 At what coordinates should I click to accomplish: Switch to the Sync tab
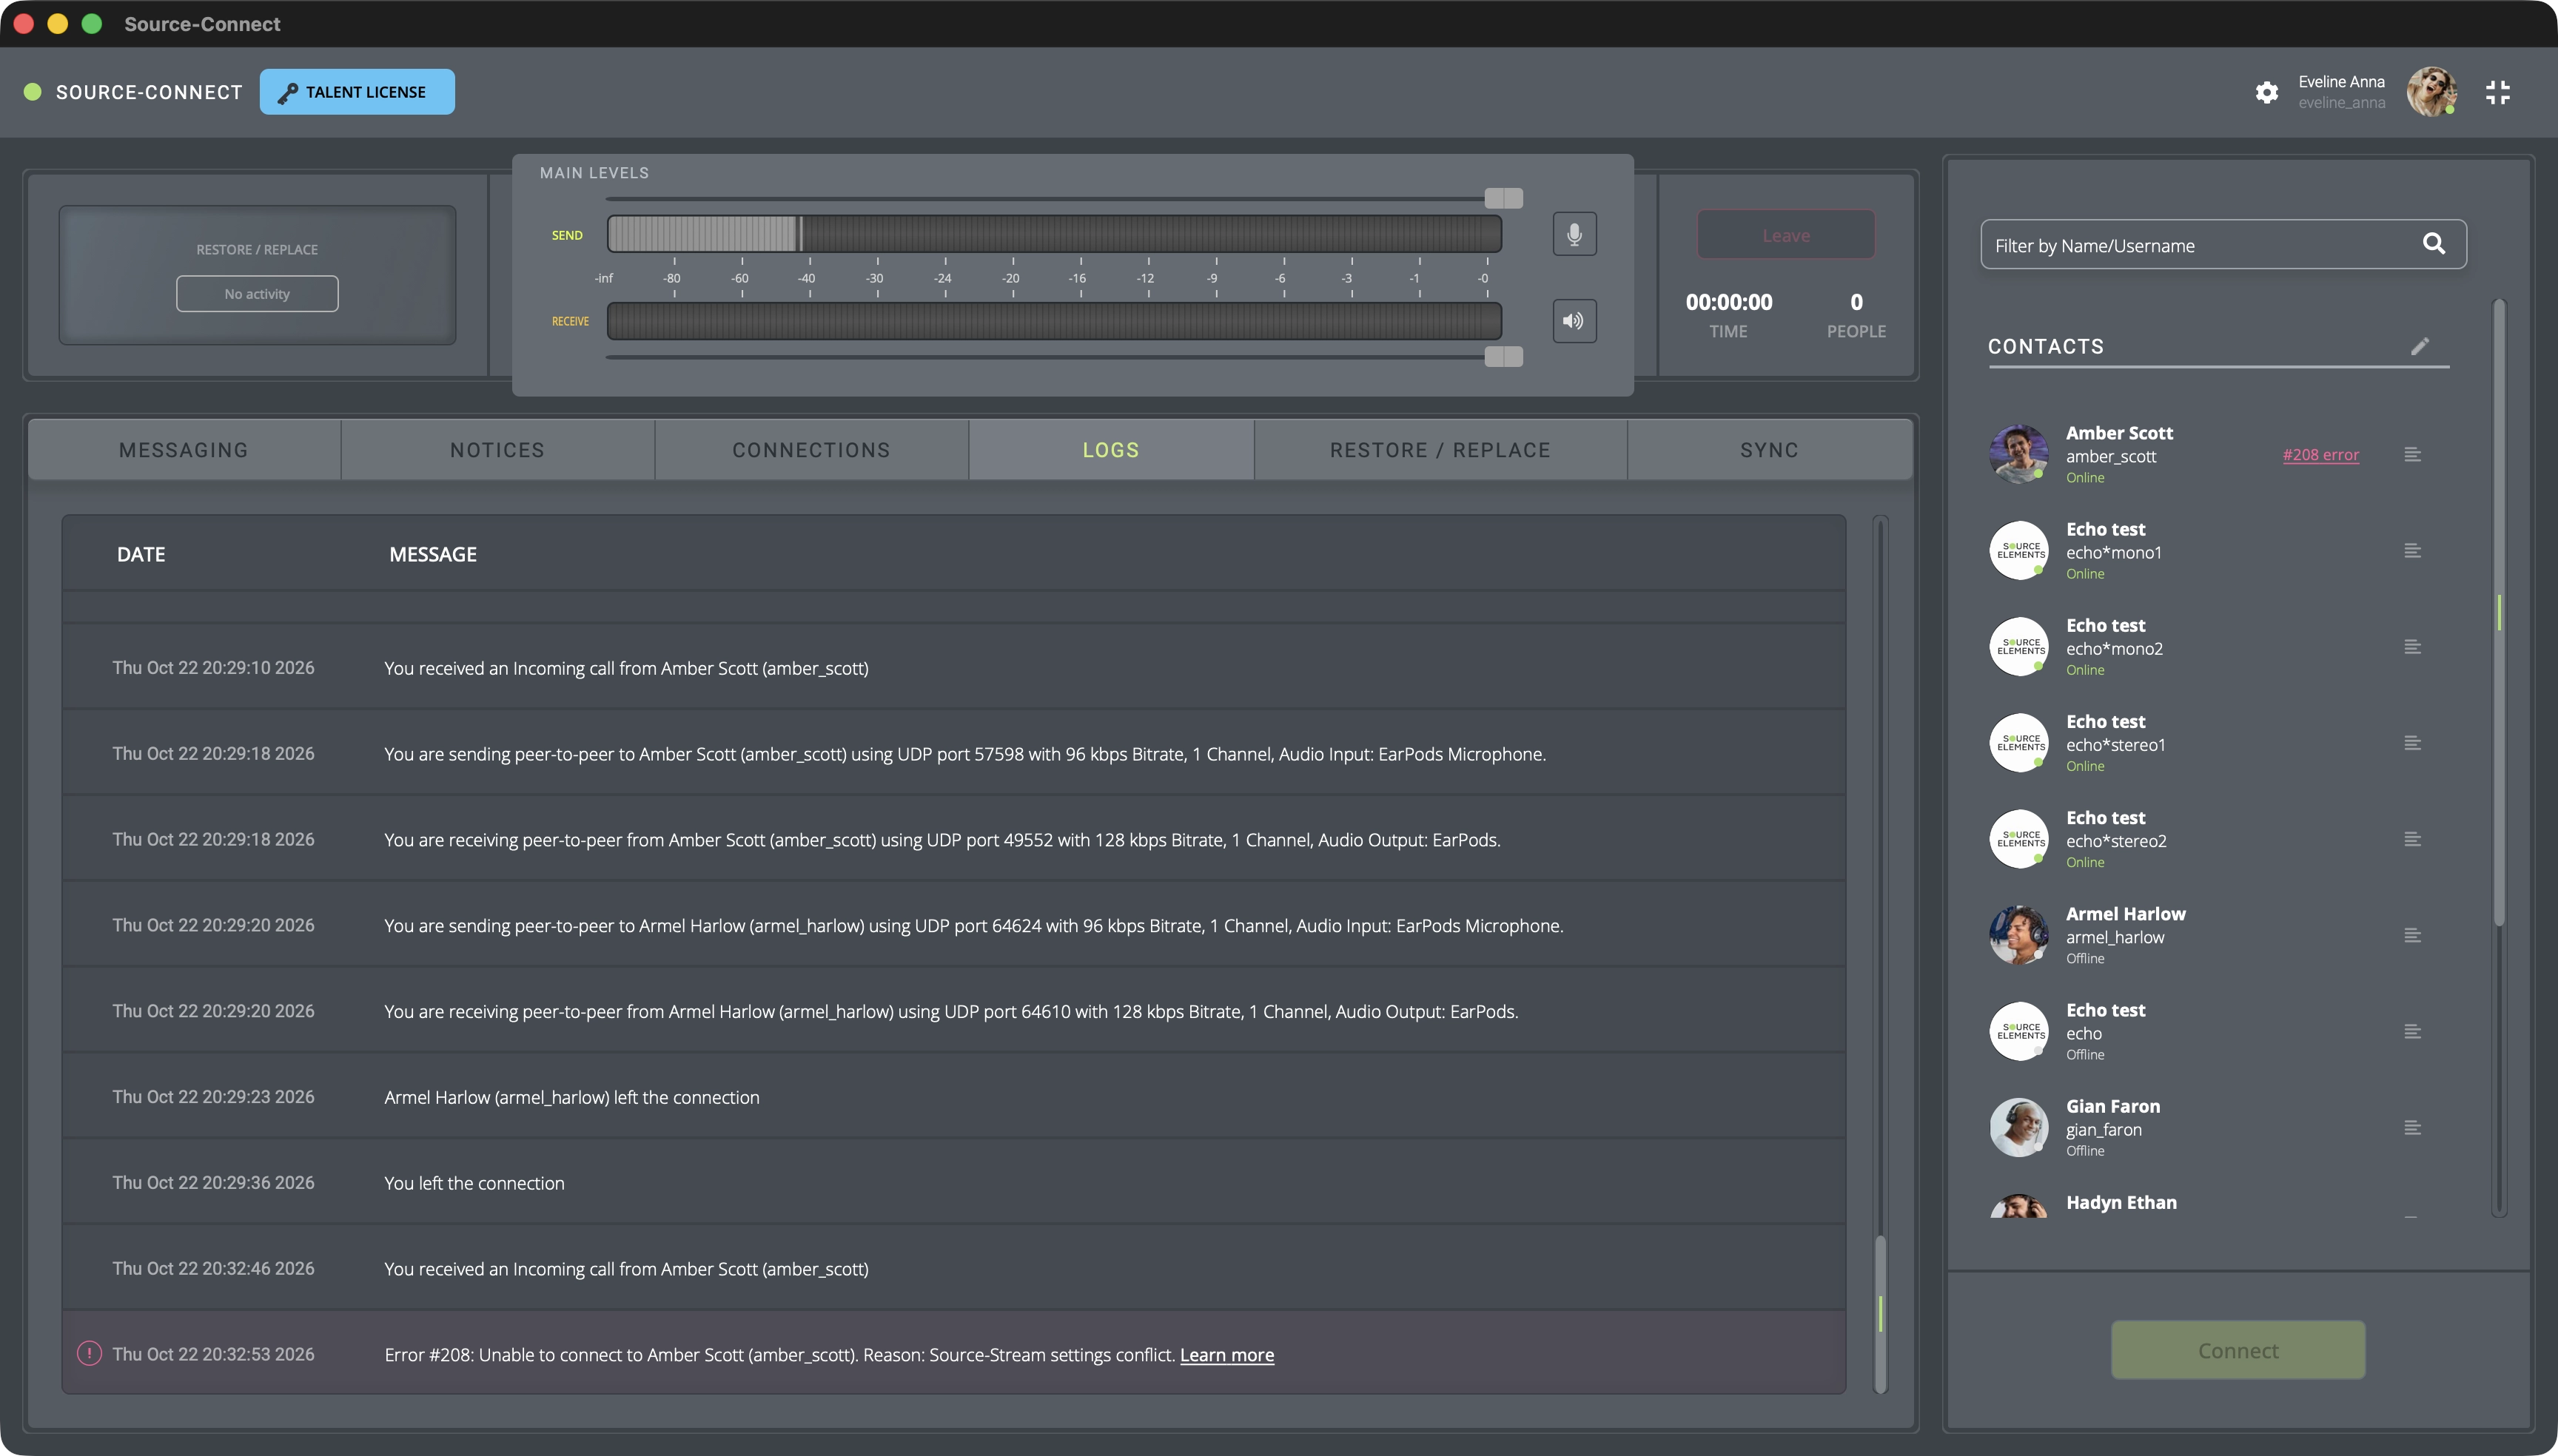[1769, 450]
